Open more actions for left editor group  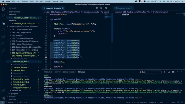pos(110,8)
